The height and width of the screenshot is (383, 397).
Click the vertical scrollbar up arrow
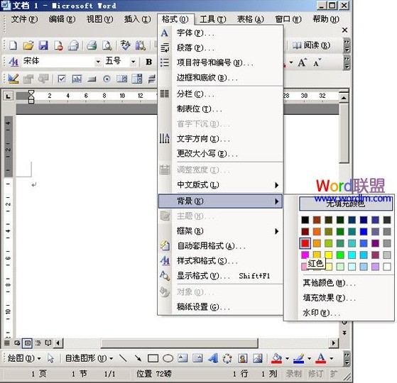(344, 98)
